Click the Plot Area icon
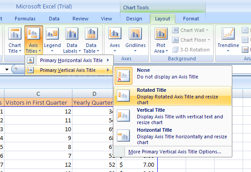The height and width of the screenshot is (172, 251). (161, 33)
